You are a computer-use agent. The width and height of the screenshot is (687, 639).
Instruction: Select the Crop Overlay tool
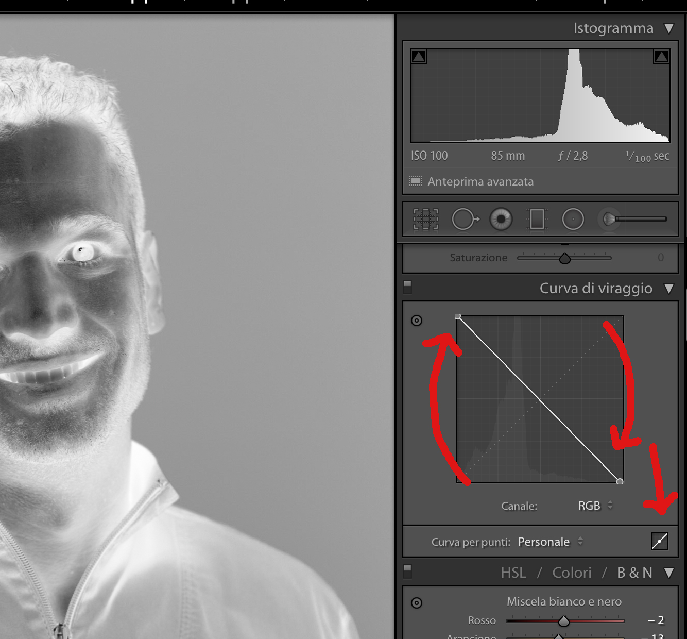coord(425,219)
